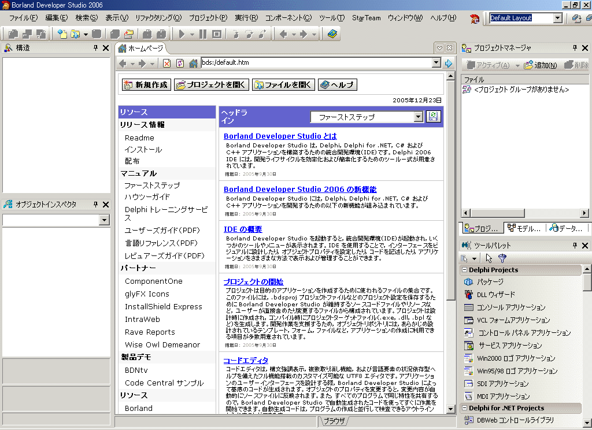Click the browser Home icon
The height and width of the screenshot is (430, 592).
193,64
